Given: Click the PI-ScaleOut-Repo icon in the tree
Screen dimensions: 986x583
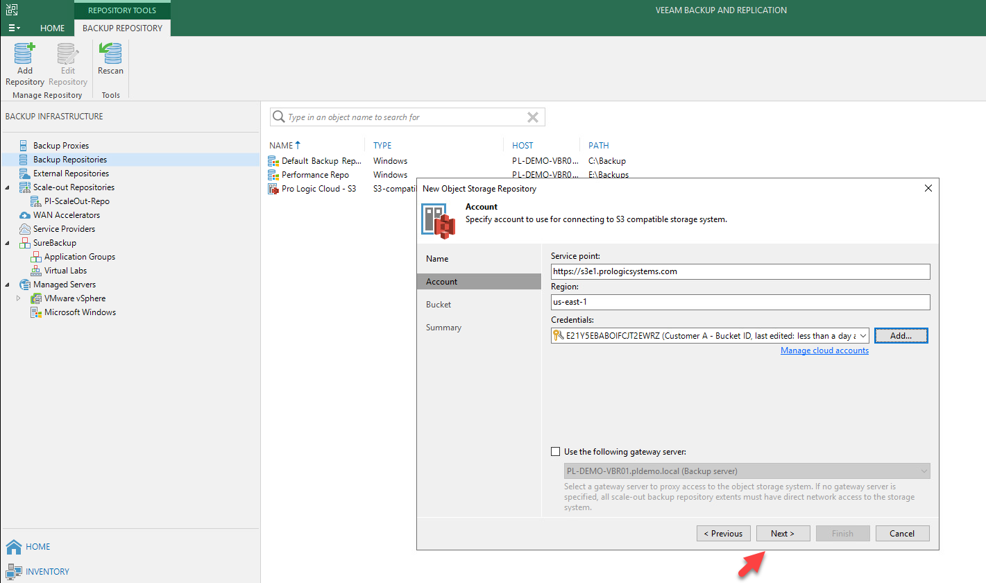Looking at the screenshot, I should click(35, 201).
